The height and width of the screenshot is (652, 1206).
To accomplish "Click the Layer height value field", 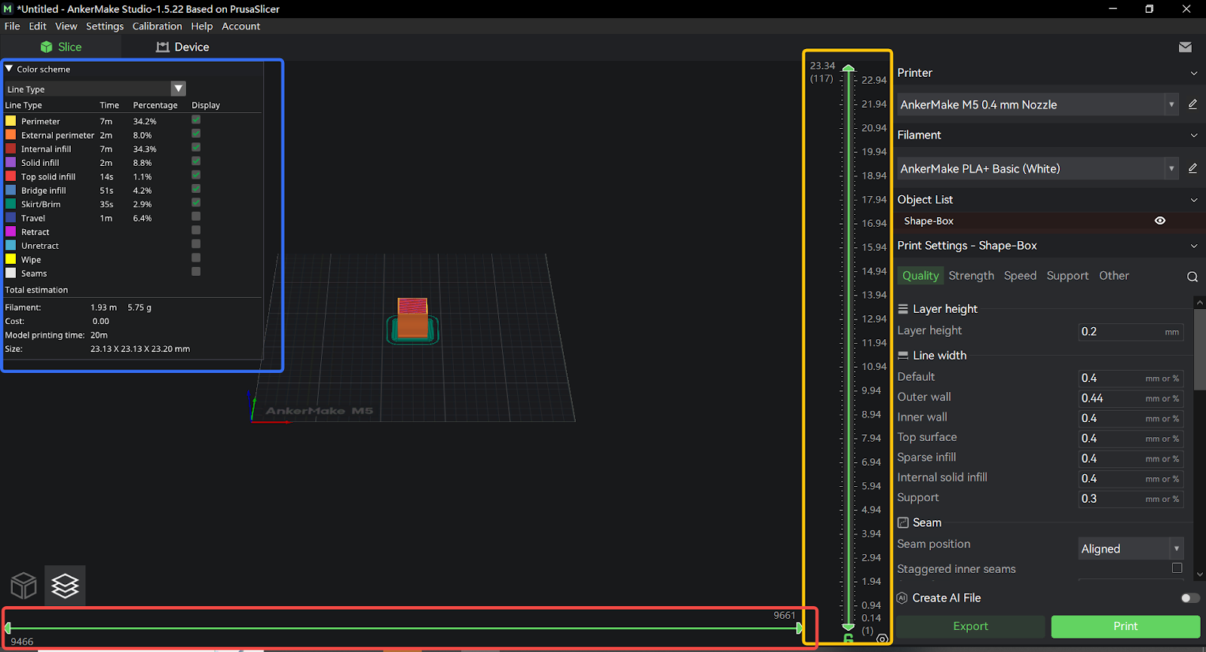I will (x=1131, y=332).
